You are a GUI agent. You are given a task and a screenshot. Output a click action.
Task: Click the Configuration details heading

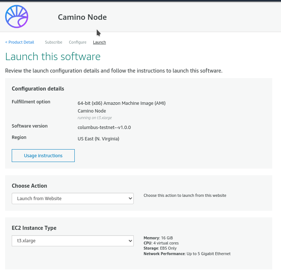pyautogui.click(x=38, y=89)
